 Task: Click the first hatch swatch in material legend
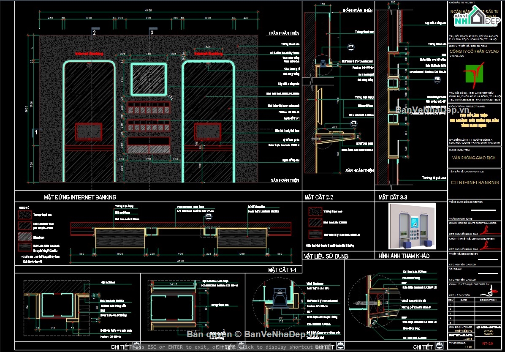[x=315, y=211]
